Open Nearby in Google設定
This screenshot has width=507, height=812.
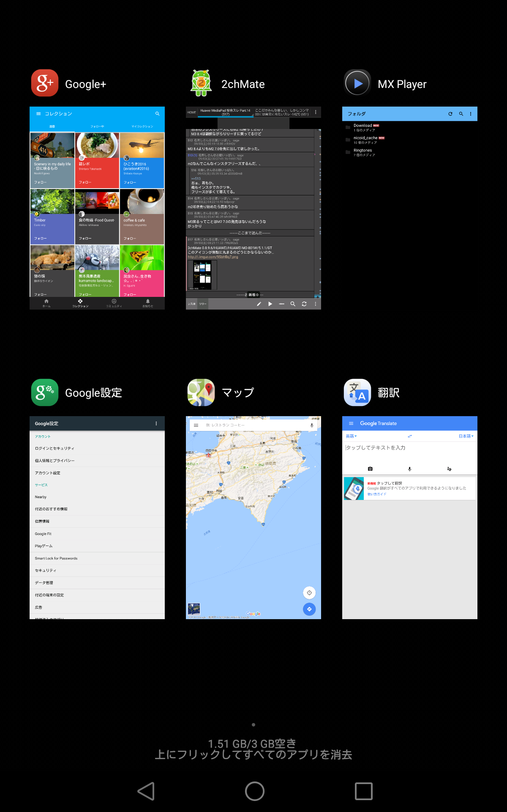point(97,497)
